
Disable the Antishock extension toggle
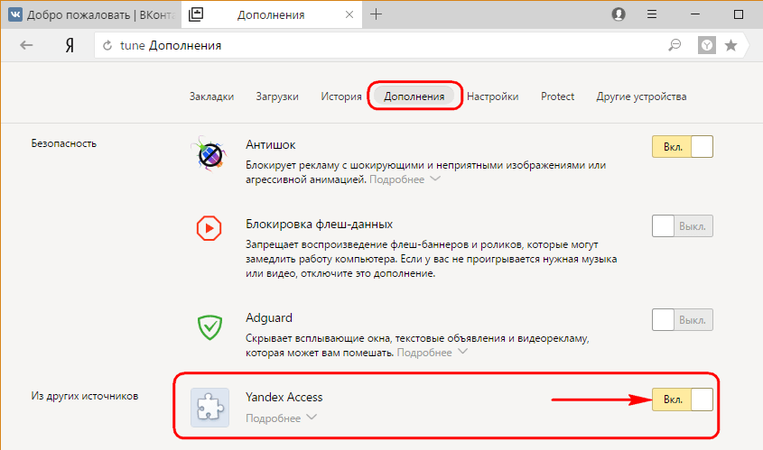coord(682,146)
